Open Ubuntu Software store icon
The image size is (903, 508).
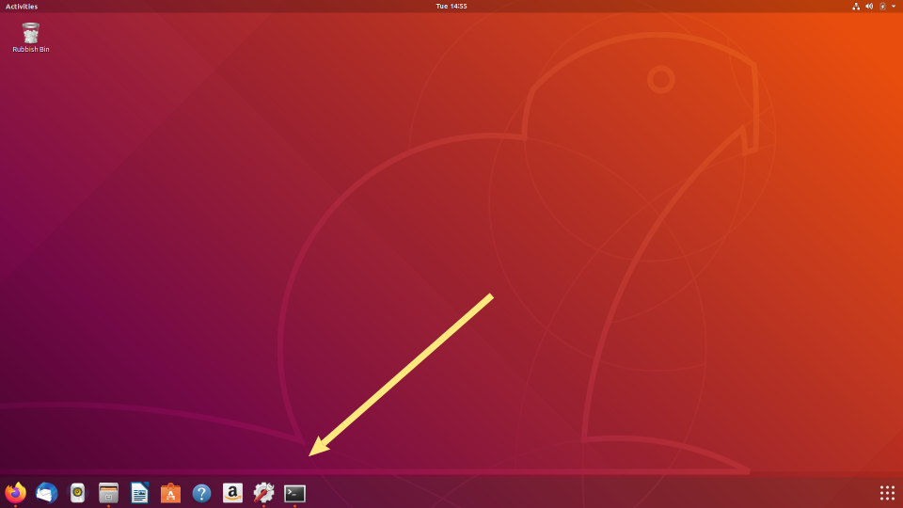pyautogui.click(x=170, y=493)
